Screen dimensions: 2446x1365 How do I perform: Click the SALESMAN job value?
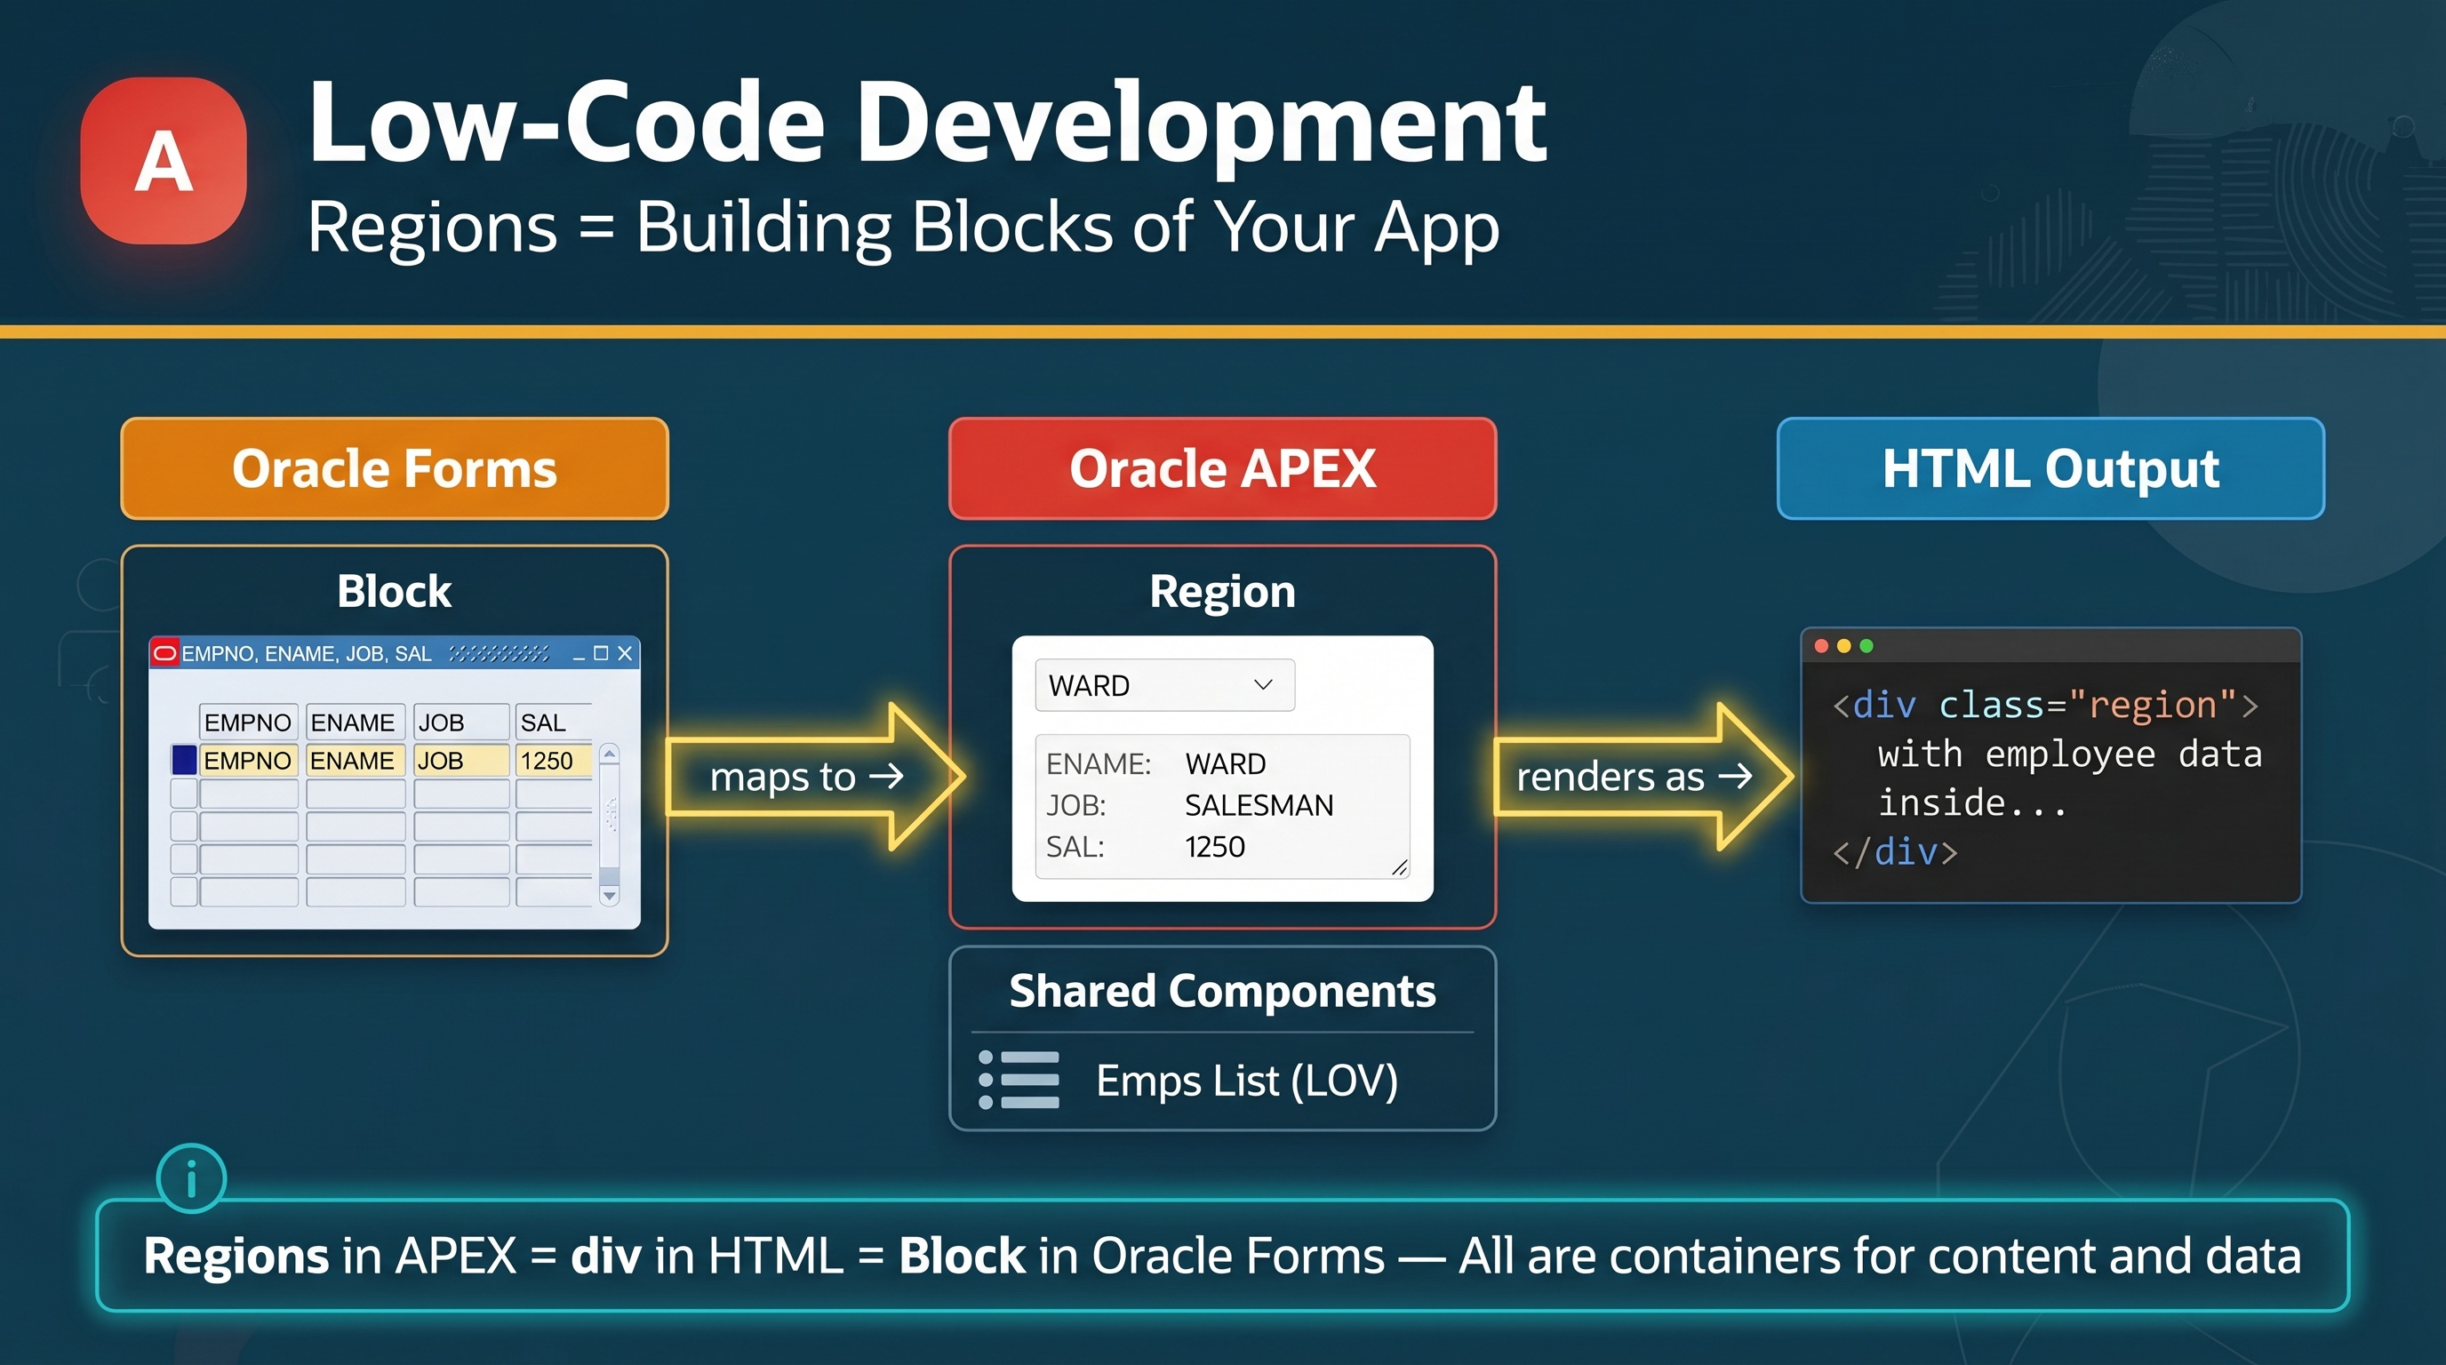[x=1259, y=805]
